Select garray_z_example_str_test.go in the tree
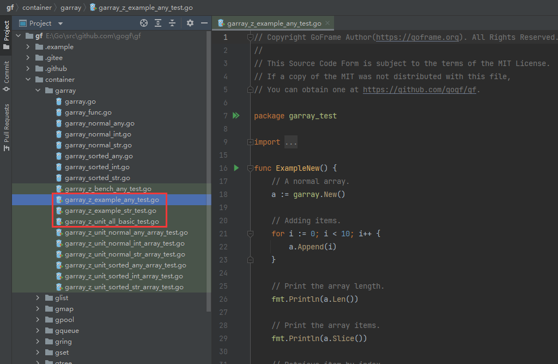 click(x=110, y=211)
